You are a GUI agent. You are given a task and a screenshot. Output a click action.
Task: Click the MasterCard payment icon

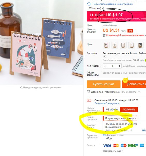tap(116, 146)
